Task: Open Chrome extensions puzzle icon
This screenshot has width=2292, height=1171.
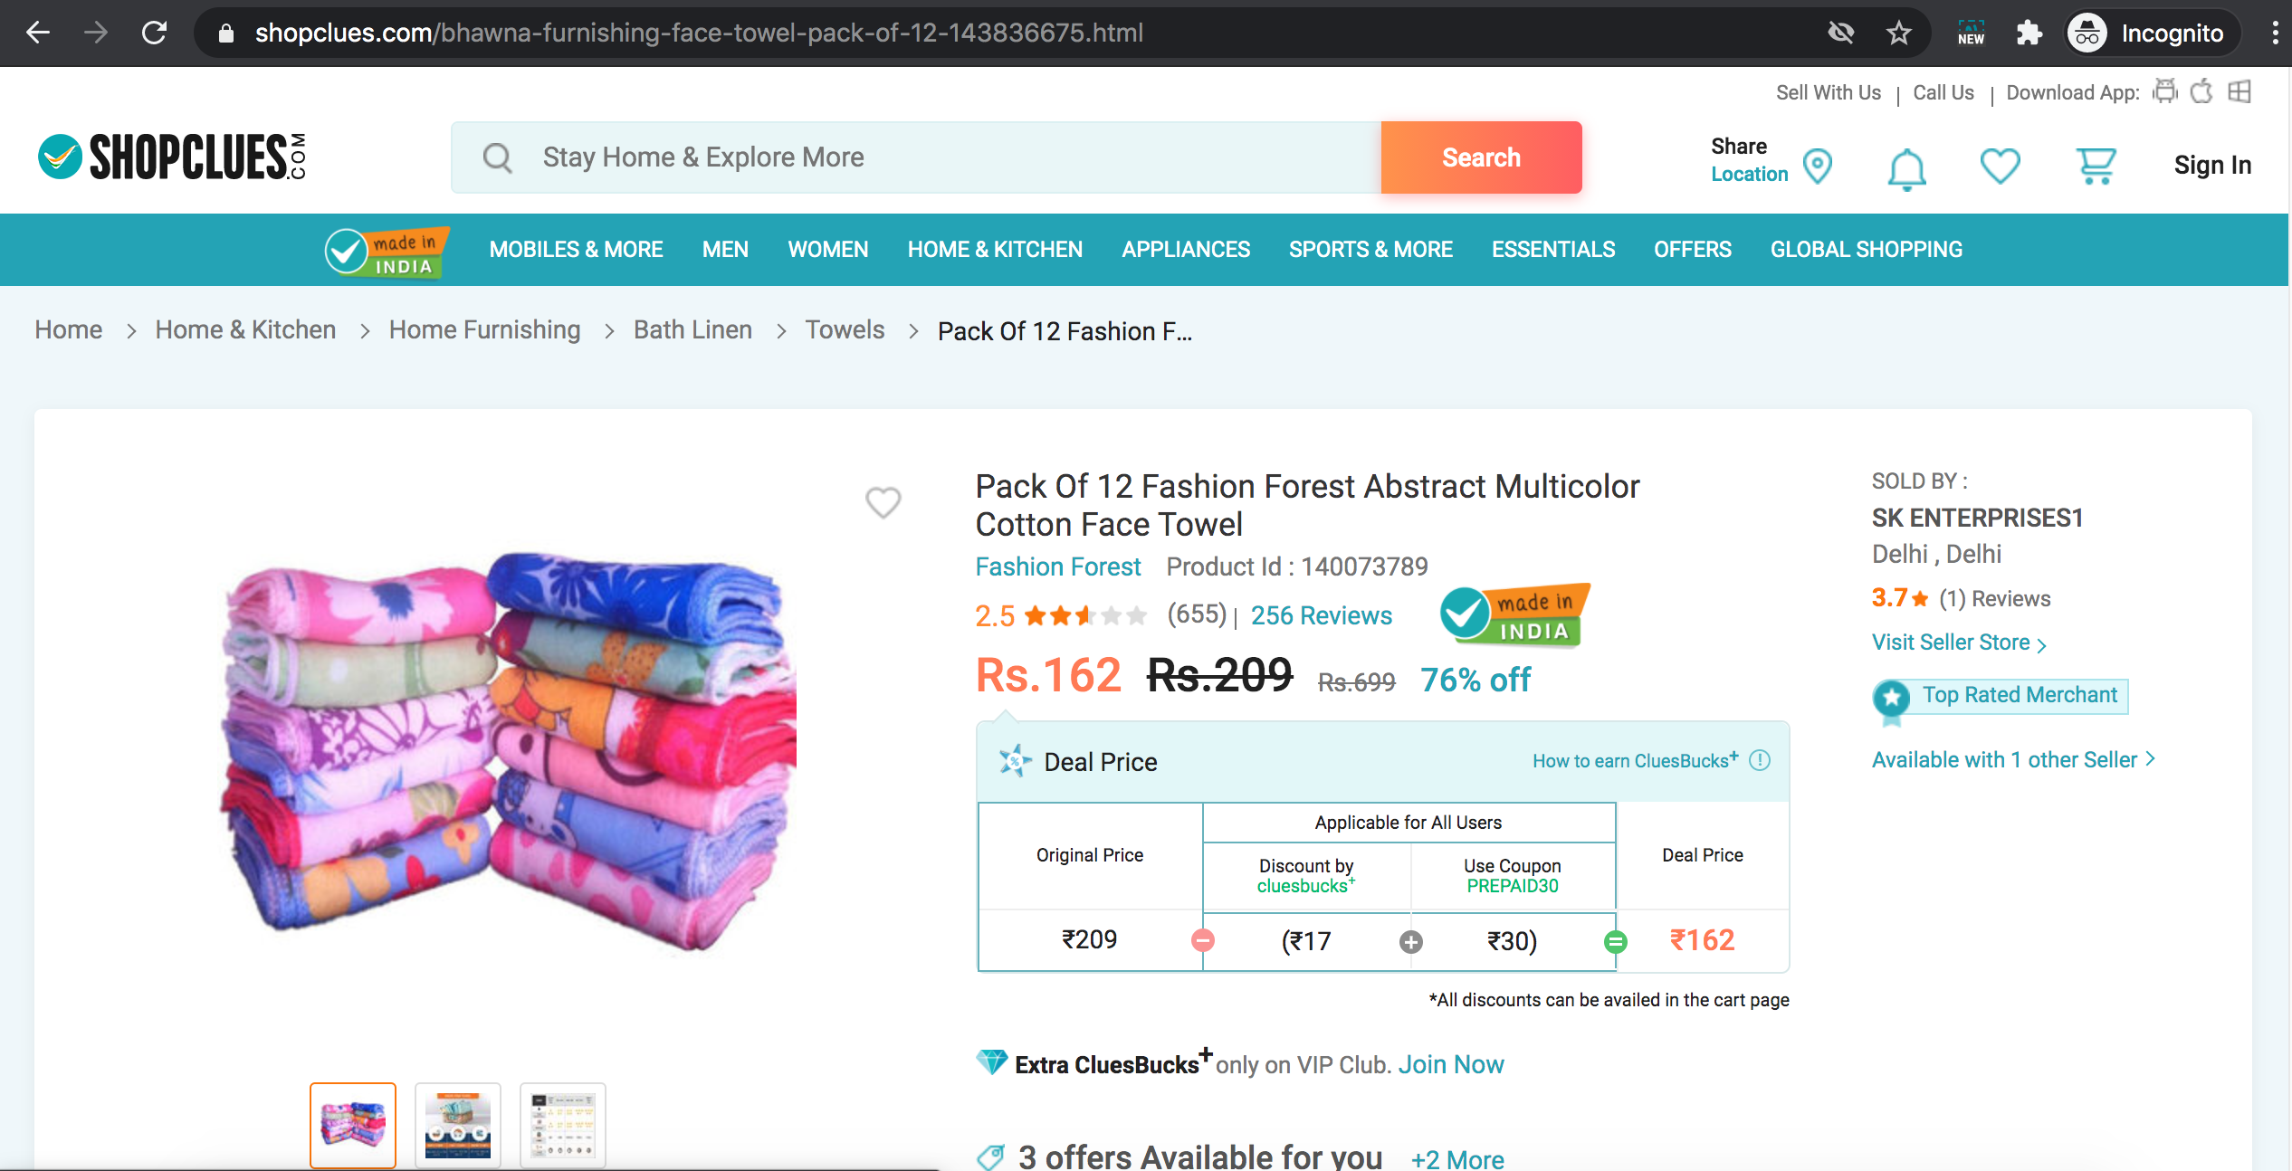Action: coord(2029,33)
